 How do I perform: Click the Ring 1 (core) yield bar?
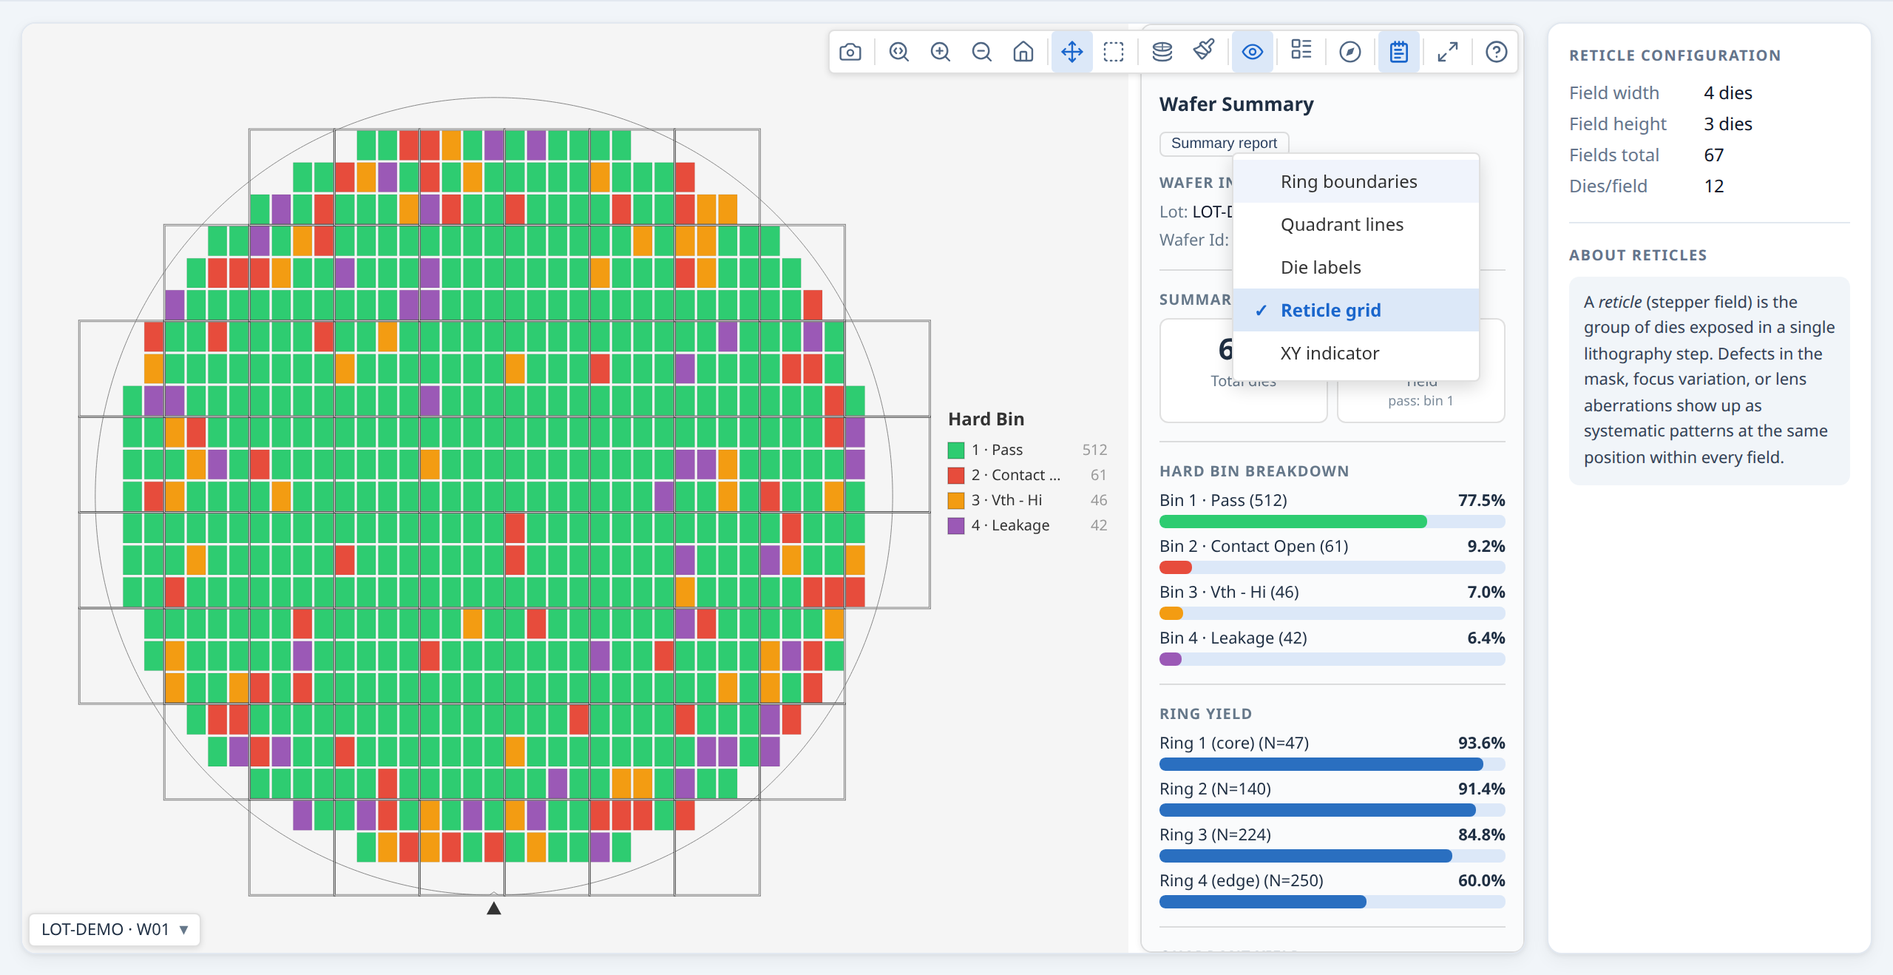pos(1332,764)
